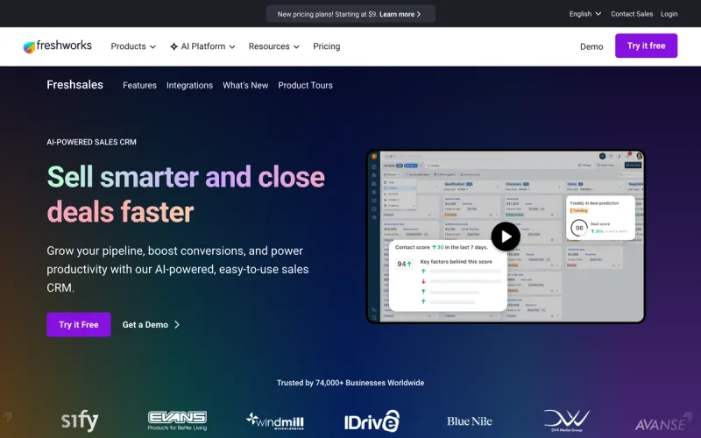Click the Freshsales product title
The height and width of the screenshot is (438, 701).
tap(74, 85)
